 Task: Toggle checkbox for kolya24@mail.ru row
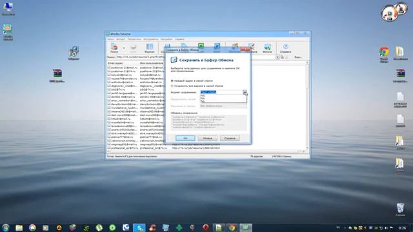[109, 75]
